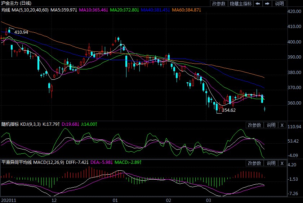Click the 410.94 high price annotation
The height and width of the screenshot is (203, 303).
coord(21,32)
